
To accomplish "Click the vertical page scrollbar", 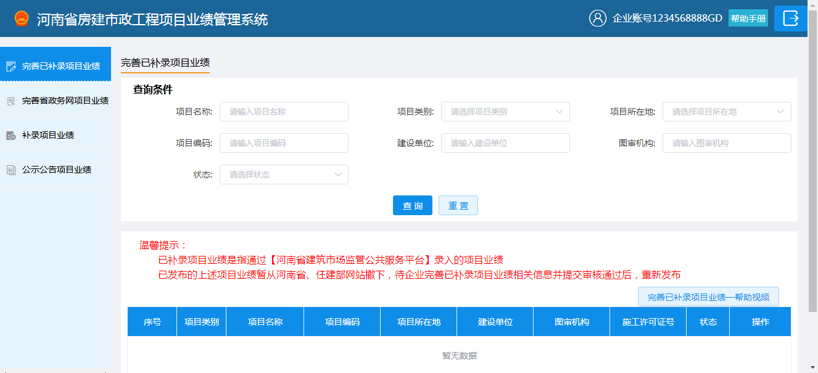I will (812, 185).
